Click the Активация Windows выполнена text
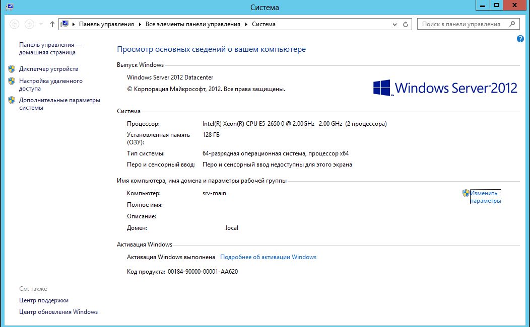Image resolution: width=530 pixels, height=327 pixels. pyautogui.click(x=171, y=257)
